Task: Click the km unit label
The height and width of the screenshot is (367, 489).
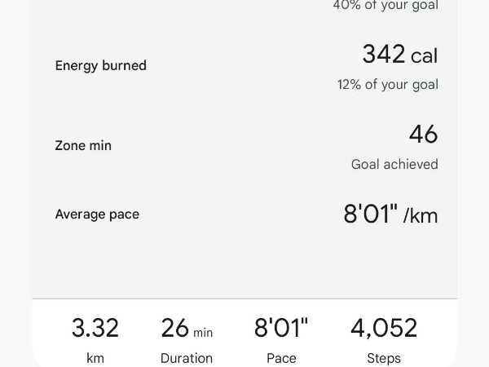Action: [95, 358]
